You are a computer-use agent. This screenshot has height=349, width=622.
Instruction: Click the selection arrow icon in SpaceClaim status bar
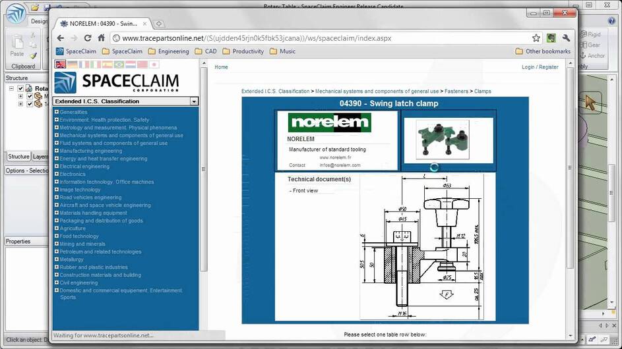(x=591, y=339)
